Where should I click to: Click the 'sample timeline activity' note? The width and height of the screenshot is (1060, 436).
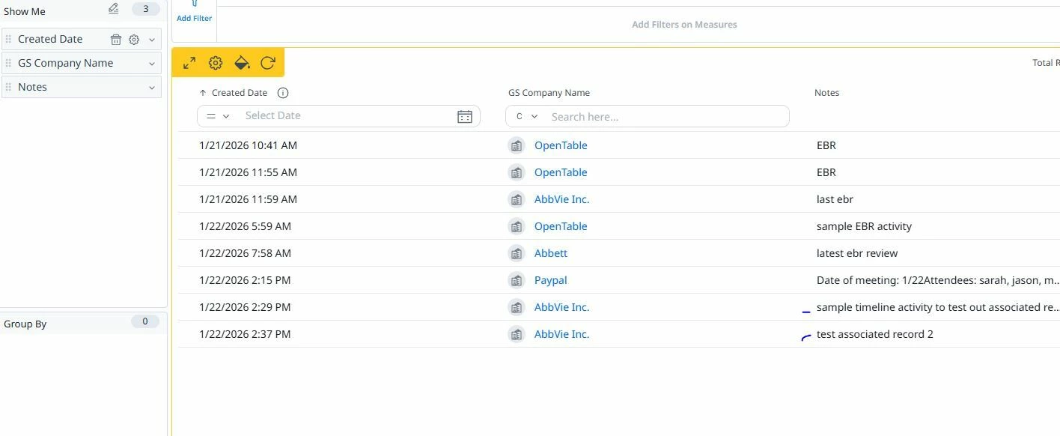click(x=938, y=307)
